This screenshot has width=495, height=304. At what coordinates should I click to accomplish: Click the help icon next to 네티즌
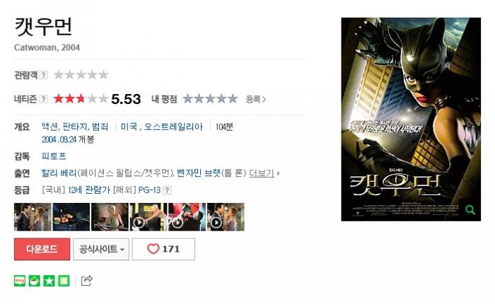(44, 99)
